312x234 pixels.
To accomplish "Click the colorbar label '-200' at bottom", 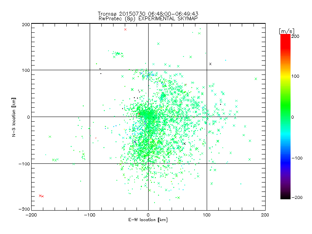I will [297, 197].
